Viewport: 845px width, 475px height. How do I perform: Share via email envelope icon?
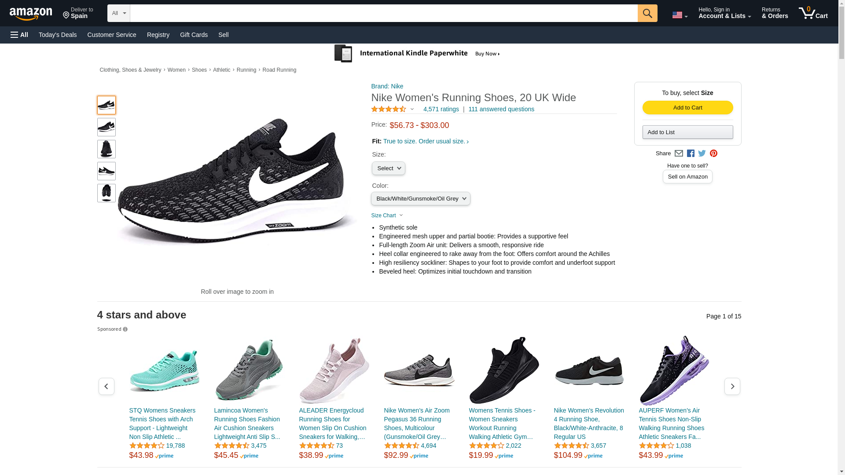pyautogui.click(x=679, y=153)
